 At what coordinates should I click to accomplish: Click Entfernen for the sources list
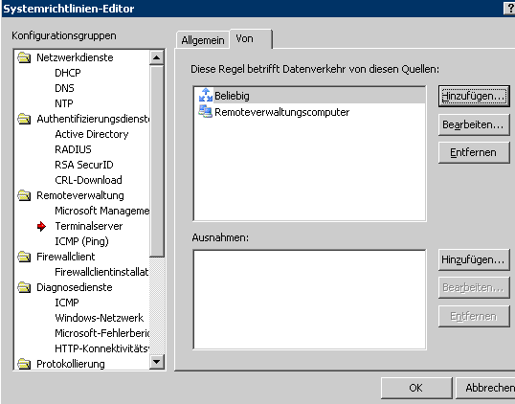[x=474, y=153]
